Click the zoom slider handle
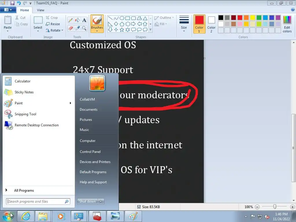Screen dimensions: 296x222 coord(275,207)
